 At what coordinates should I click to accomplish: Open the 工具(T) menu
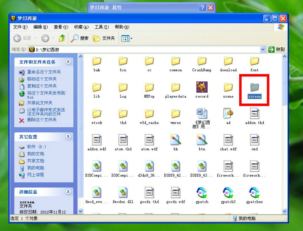tap(101, 27)
